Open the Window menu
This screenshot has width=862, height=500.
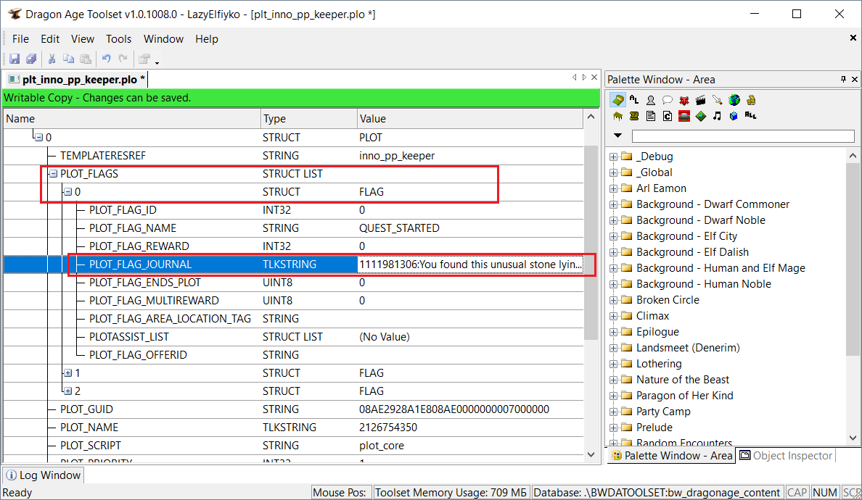(x=163, y=39)
